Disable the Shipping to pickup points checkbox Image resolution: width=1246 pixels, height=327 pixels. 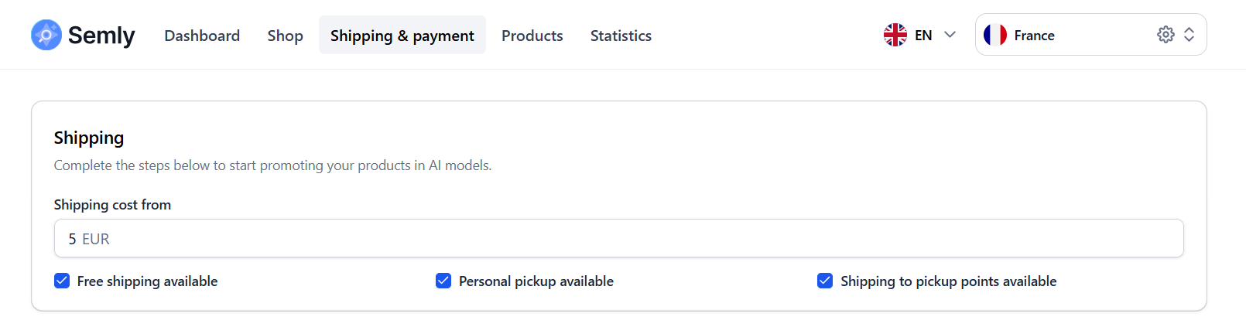tap(825, 281)
